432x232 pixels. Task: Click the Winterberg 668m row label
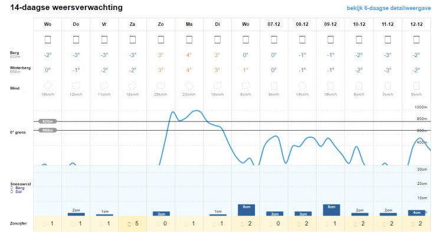pyautogui.click(x=20, y=69)
